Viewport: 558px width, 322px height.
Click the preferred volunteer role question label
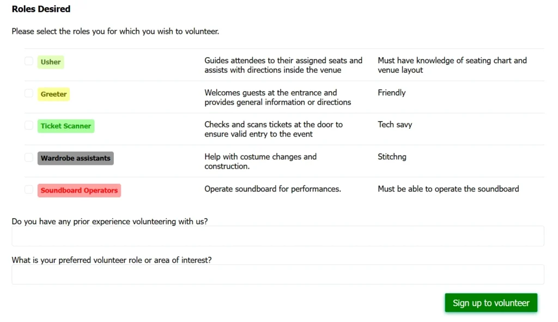pos(112,261)
